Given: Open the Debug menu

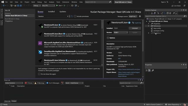Looking at the screenshot, I should (39, 2).
